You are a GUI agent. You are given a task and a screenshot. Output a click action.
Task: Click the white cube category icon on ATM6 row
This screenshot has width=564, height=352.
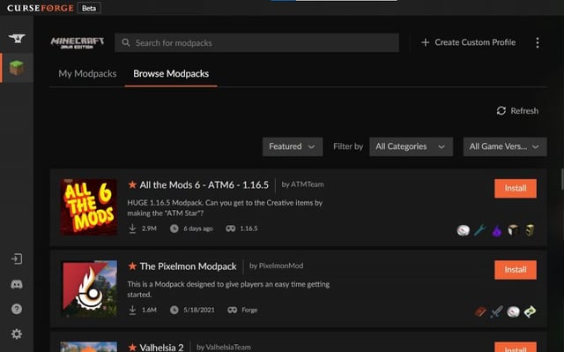(513, 230)
